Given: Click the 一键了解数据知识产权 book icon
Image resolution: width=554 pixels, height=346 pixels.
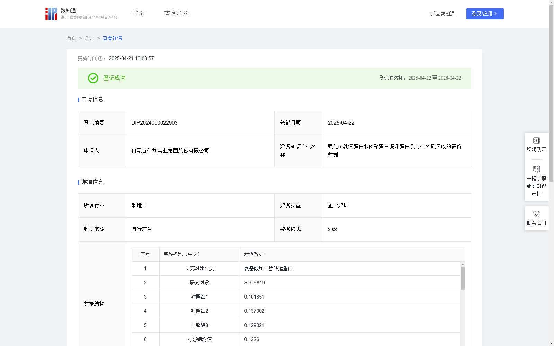Looking at the screenshot, I should pos(536,169).
